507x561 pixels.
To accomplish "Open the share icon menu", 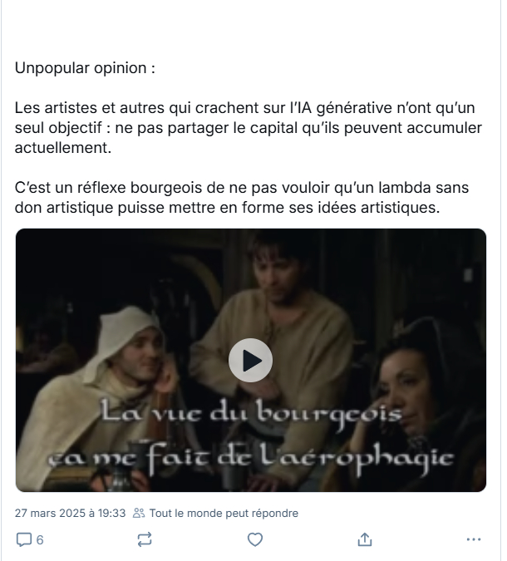I will pyautogui.click(x=365, y=539).
